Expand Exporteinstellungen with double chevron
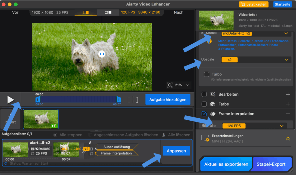The width and height of the screenshot is (296, 175). [x=288, y=139]
